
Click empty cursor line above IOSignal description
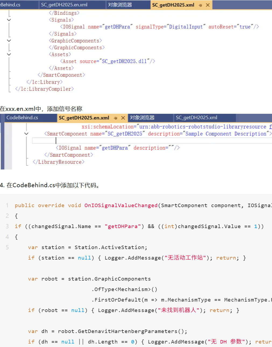click(x=135, y=140)
